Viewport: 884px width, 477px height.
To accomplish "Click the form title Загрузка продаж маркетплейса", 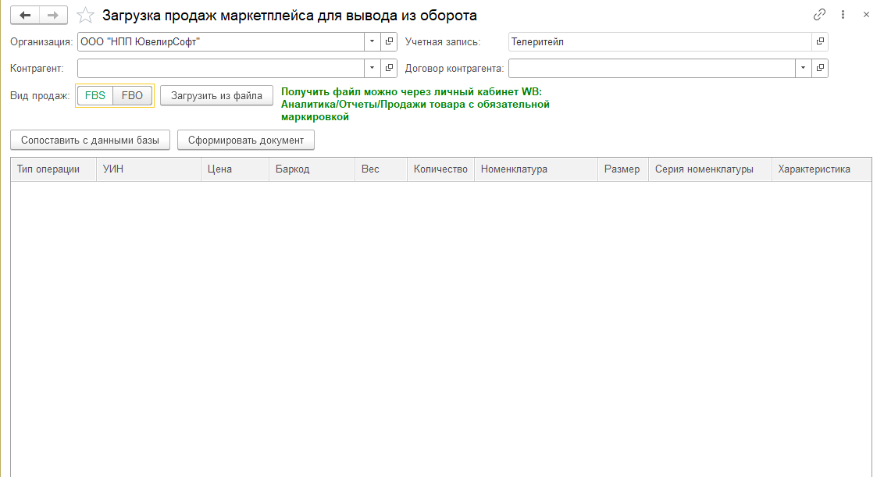I will pos(289,16).
